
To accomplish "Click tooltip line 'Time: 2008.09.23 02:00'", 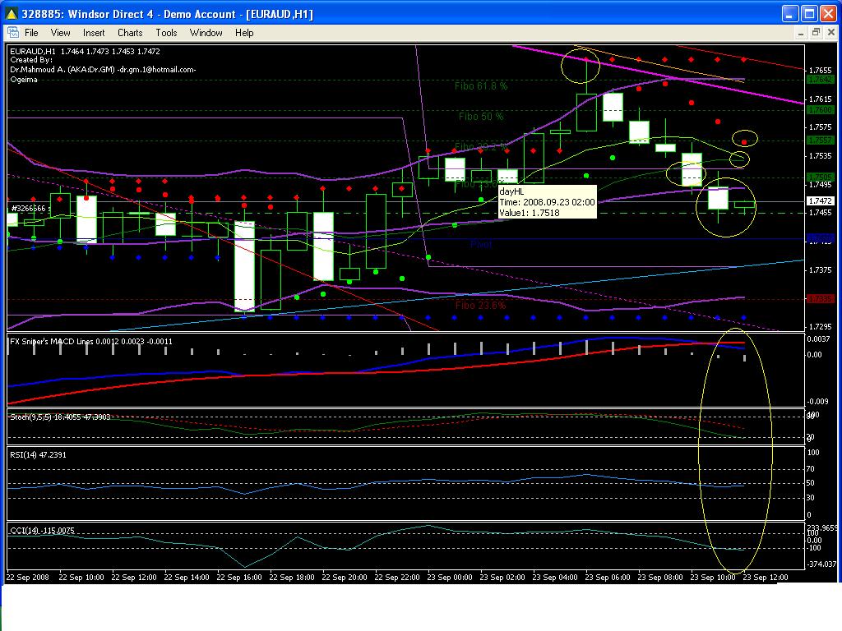I will tap(547, 202).
